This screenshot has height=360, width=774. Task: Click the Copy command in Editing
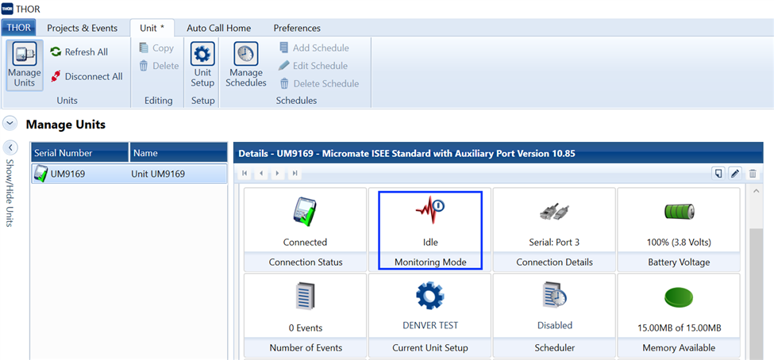point(156,48)
